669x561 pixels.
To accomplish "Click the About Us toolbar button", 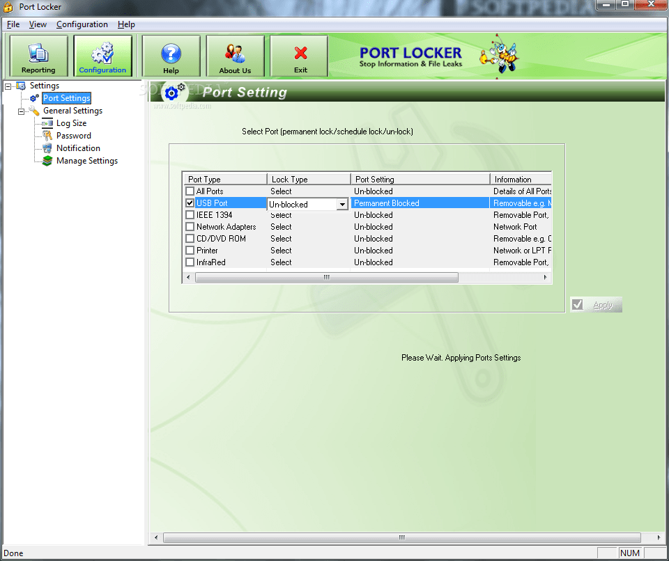I will [x=235, y=56].
